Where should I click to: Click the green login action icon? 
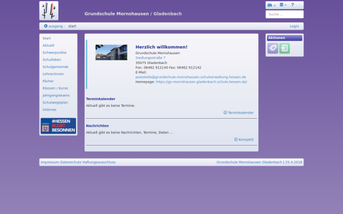(x=284, y=48)
